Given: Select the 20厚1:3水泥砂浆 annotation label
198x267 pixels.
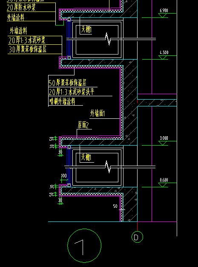Looking at the screenshot, I should tap(27, 40).
